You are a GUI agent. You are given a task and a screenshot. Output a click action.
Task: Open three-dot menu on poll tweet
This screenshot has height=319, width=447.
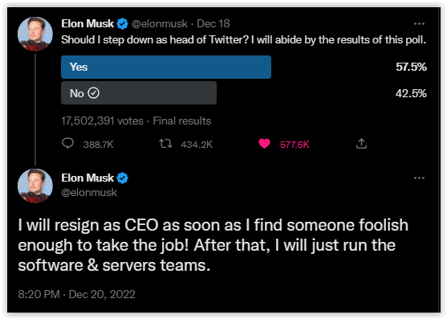coord(419,23)
